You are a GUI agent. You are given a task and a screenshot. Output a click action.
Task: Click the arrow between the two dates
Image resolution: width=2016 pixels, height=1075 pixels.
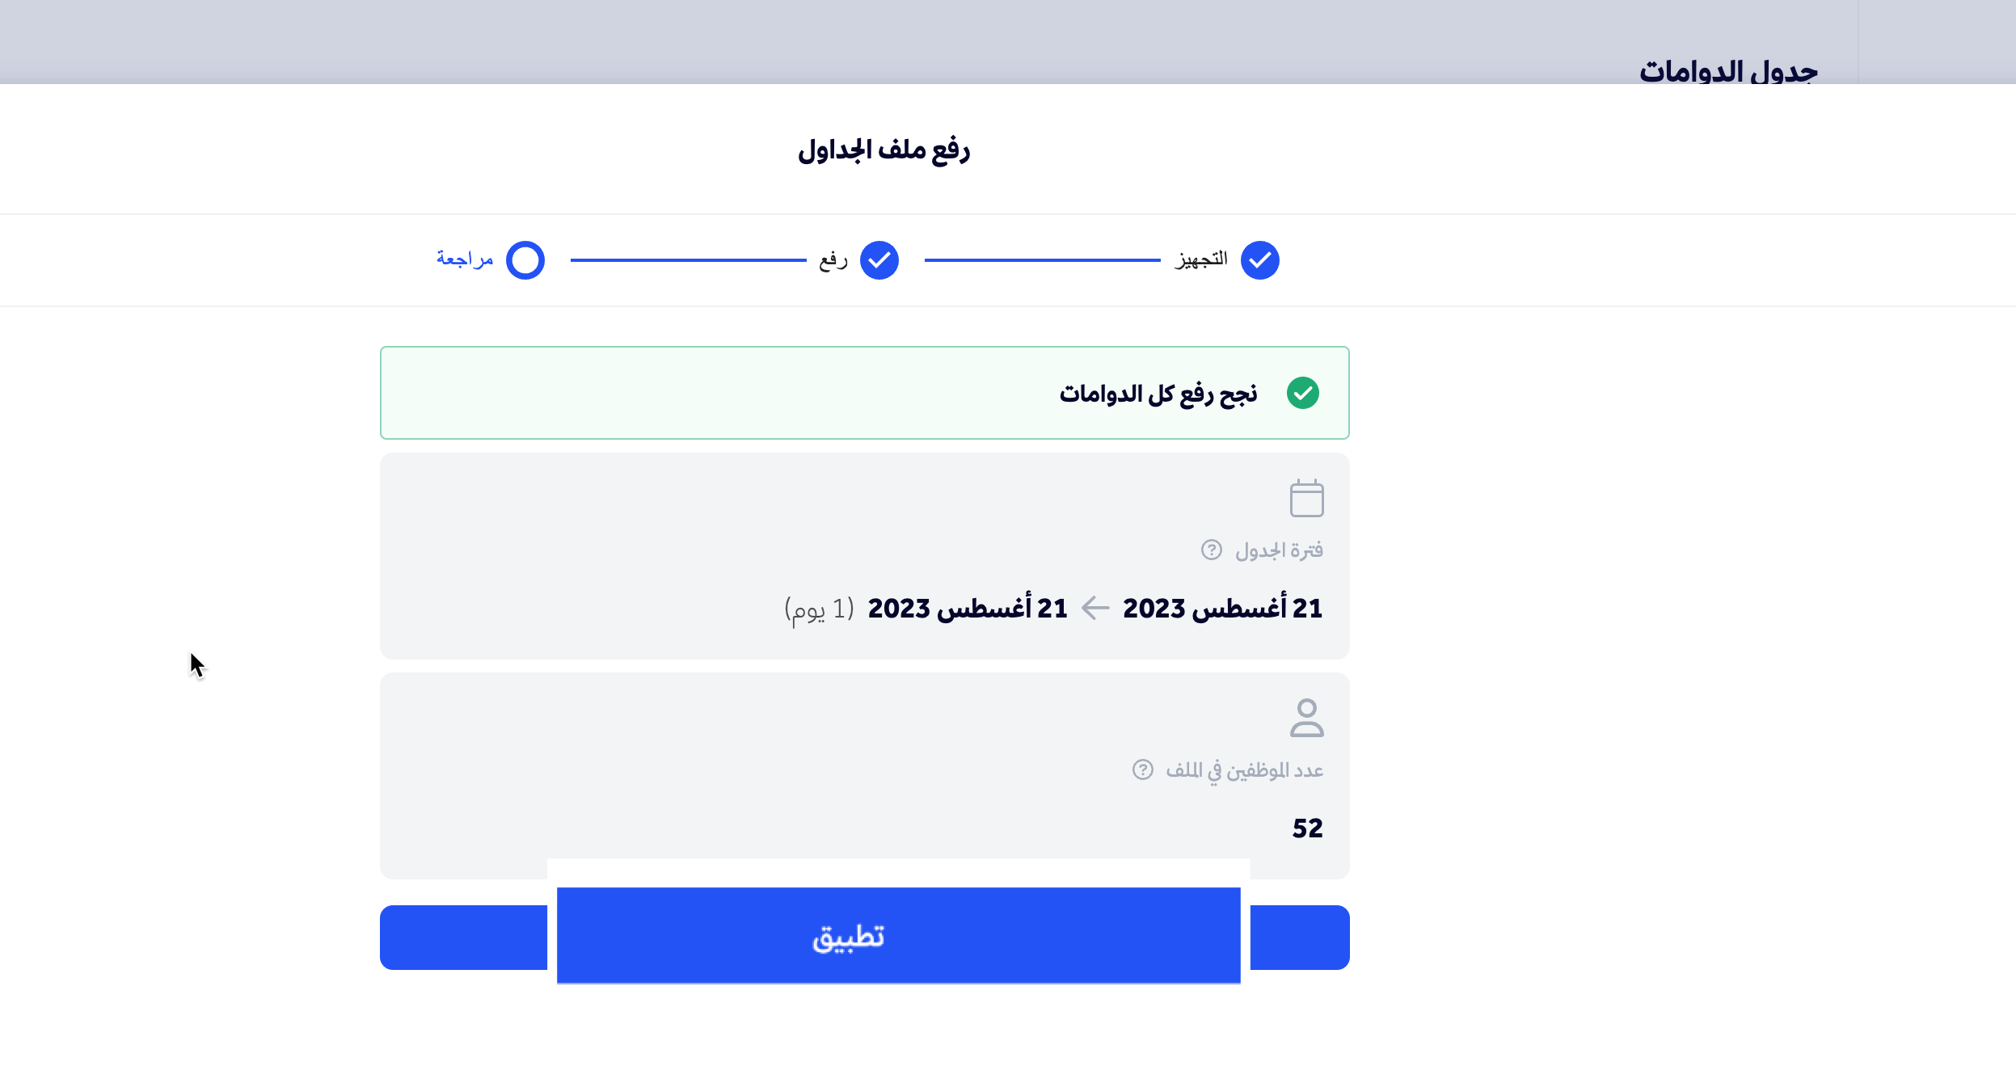tap(1094, 608)
